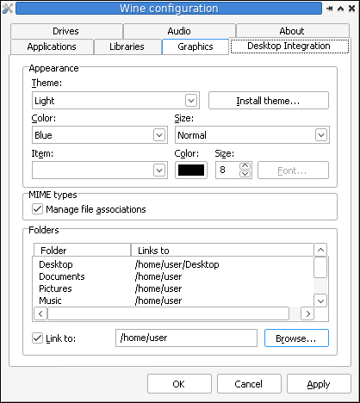
Task: Decrease item size with the down spinner arrow
Action: pyautogui.click(x=245, y=174)
